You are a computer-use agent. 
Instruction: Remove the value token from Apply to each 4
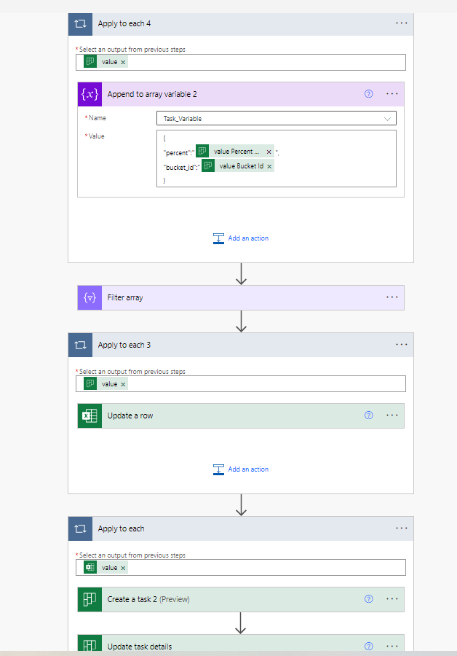122,62
